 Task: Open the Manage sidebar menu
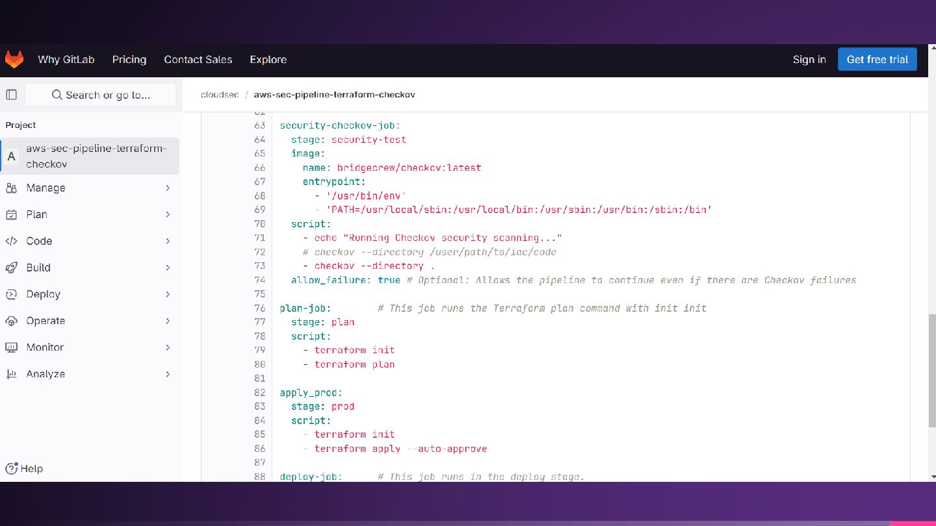point(90,188)
